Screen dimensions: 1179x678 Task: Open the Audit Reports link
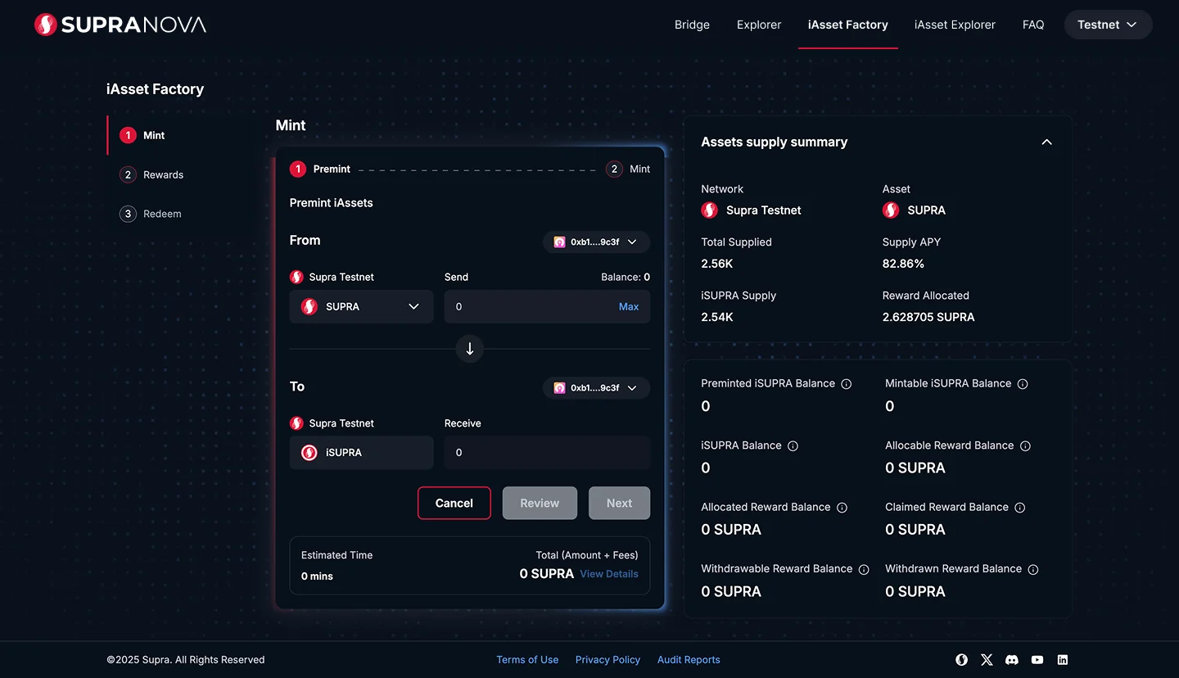pos(689,660)
